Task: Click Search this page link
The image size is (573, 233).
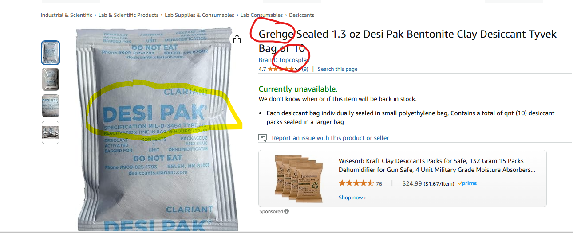Action: click(337, 69)
